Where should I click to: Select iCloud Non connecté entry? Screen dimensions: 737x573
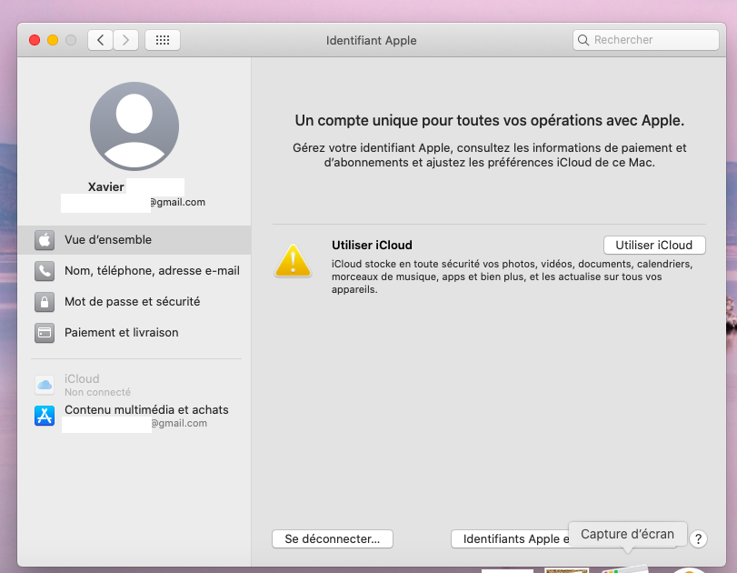[x=134, y=385]
